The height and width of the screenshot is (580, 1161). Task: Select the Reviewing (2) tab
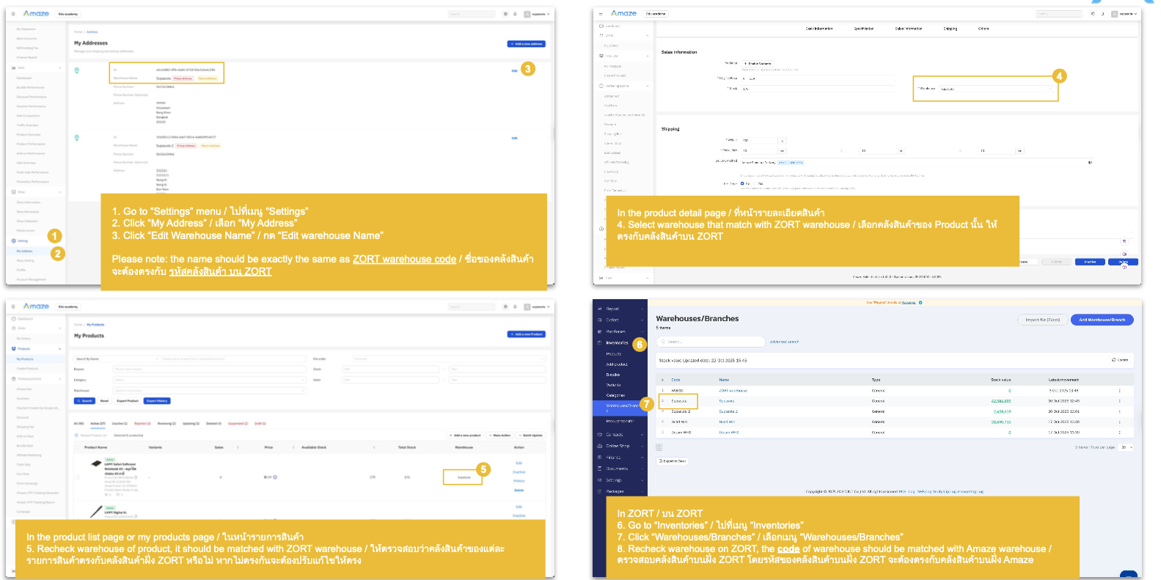(166, 423)
